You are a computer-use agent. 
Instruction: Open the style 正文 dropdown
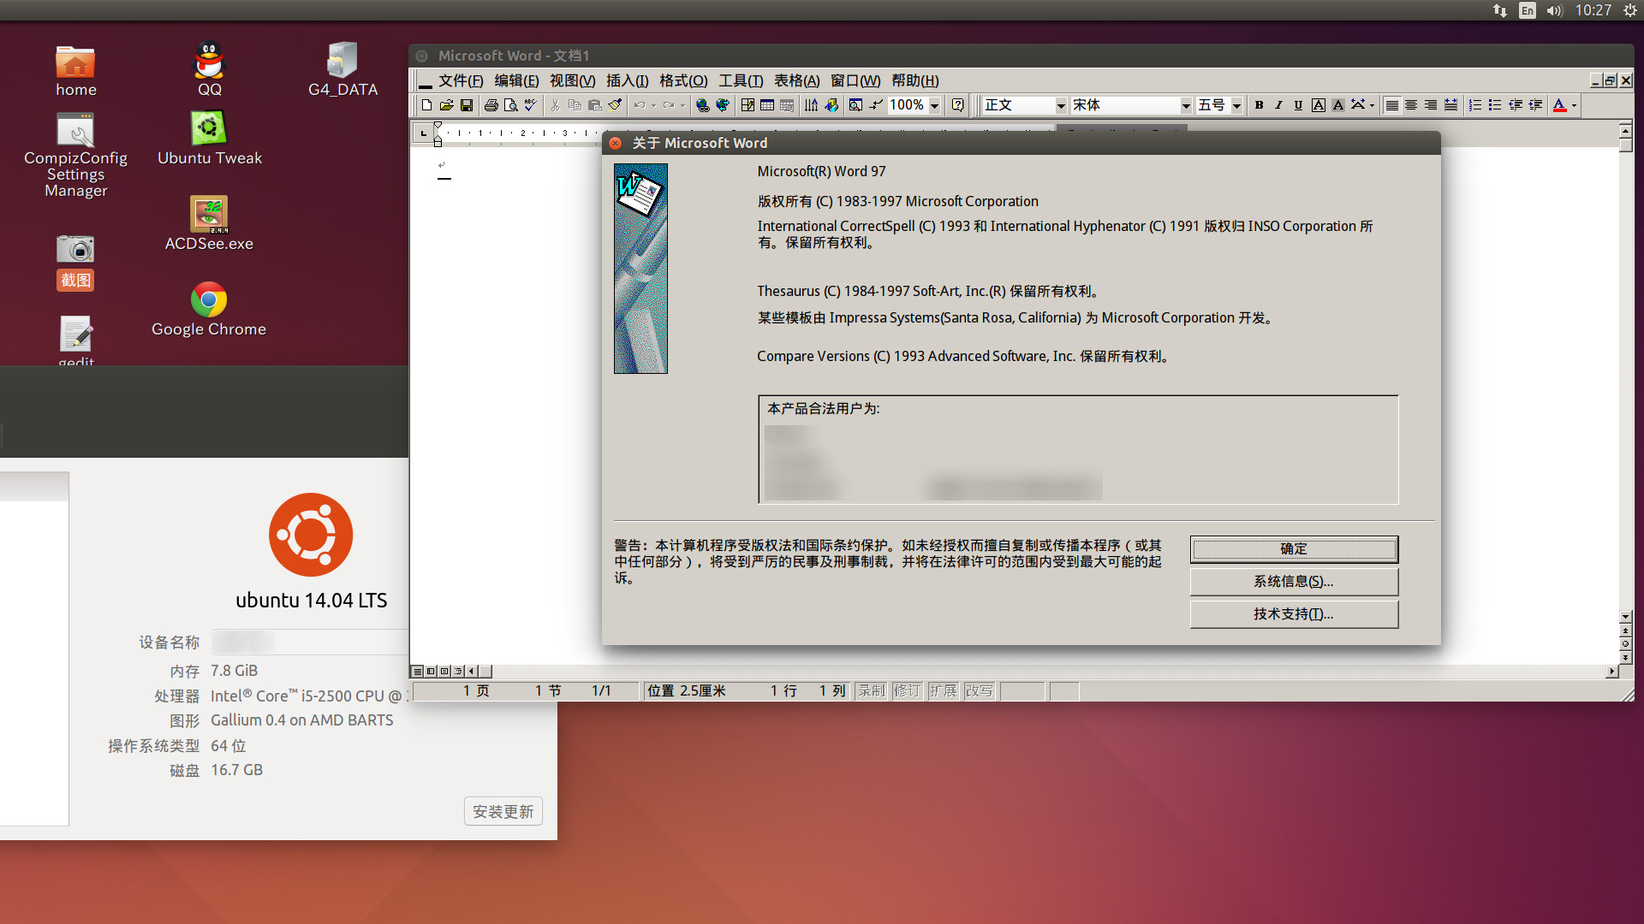(1061, 105)
